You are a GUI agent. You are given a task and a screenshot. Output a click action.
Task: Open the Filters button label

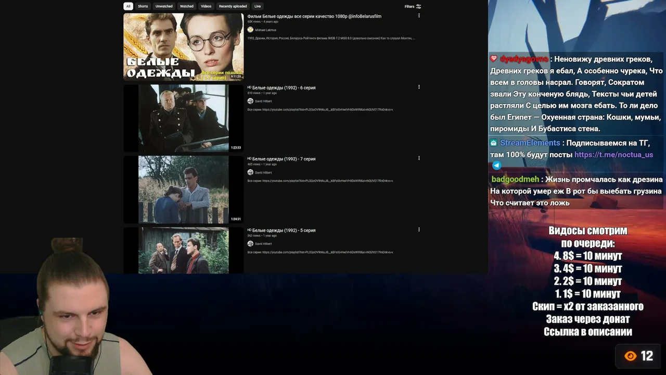coord(409,7)
